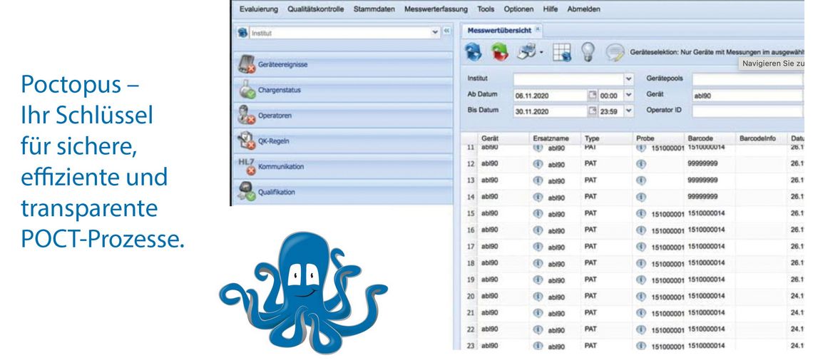The image size is (813, 363).
Task: Open the Hilfe menu
Action: (551, 9)
